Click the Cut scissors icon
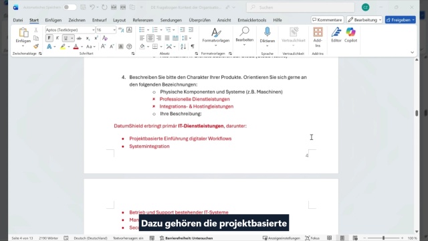Viewport: 428px width, 241px height. (35, 30)
